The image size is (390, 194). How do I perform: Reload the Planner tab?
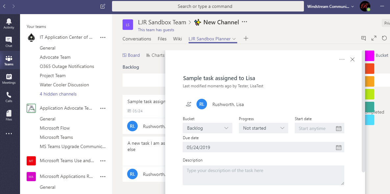coord(384,38)
